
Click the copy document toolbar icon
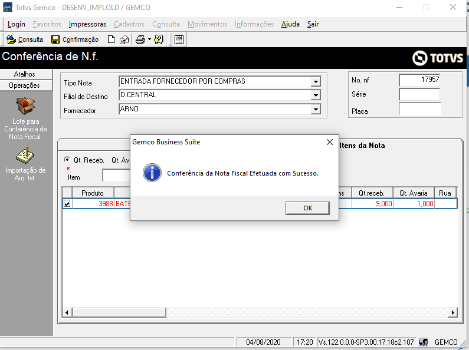tap(124, 39)
